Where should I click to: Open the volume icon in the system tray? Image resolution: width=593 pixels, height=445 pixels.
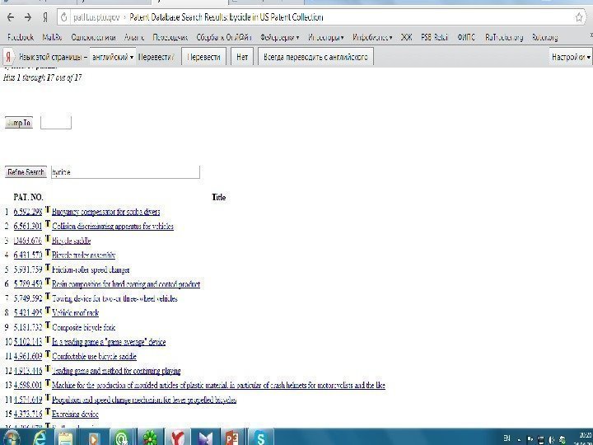pyautogui.click(x=551, y=439)
